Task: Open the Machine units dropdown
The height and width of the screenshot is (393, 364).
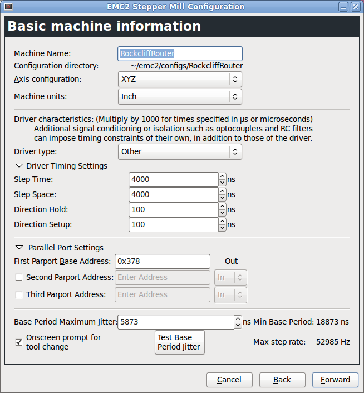Action: (x=180, y=96)
